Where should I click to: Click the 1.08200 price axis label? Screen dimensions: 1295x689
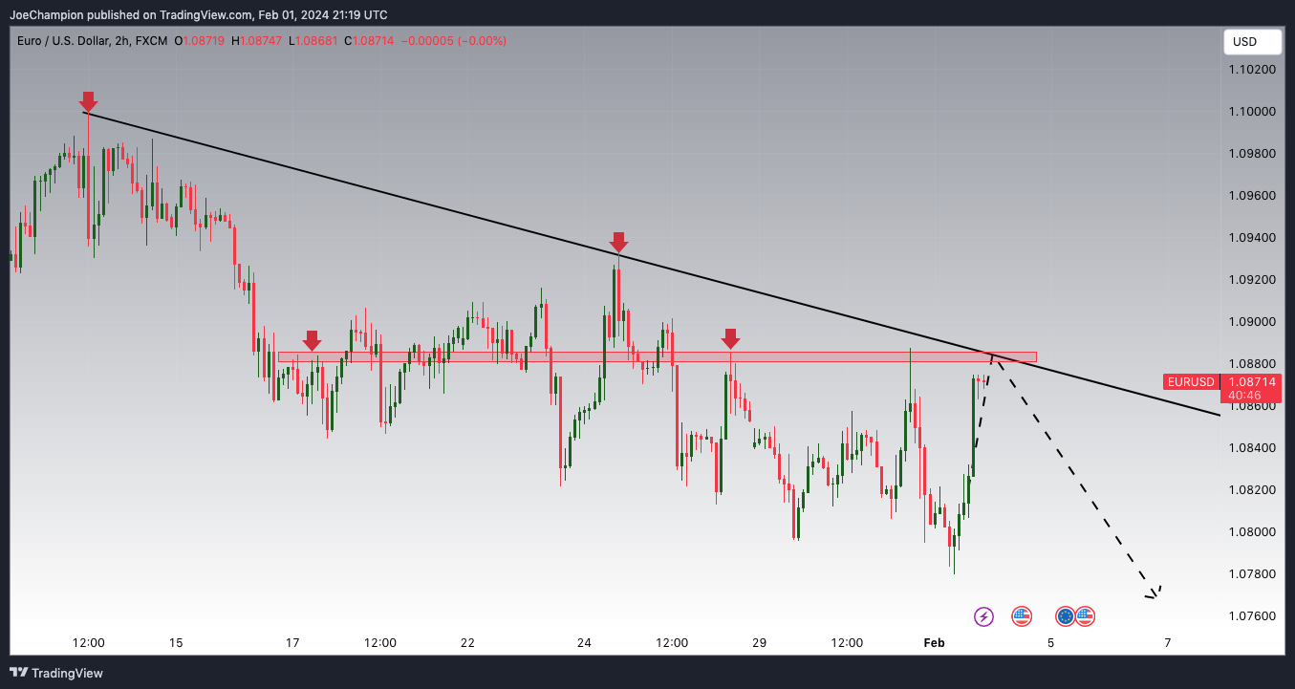click(x=1252, y=490)
